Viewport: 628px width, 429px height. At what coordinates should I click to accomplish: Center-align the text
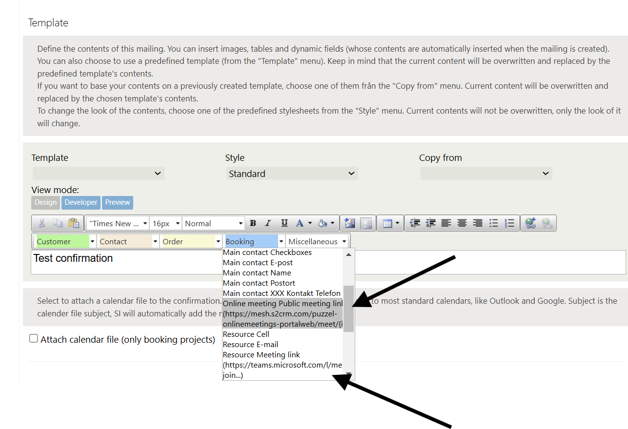click(462, 223)
